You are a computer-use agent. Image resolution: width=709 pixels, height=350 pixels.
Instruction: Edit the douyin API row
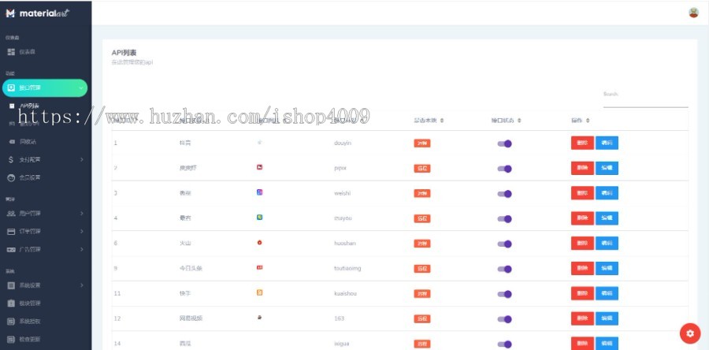point(607,143)
